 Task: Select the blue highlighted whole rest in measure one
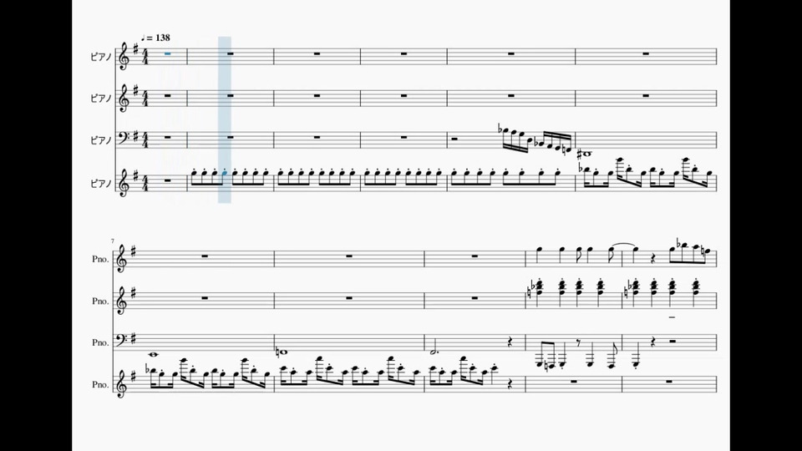pos(168,53)
